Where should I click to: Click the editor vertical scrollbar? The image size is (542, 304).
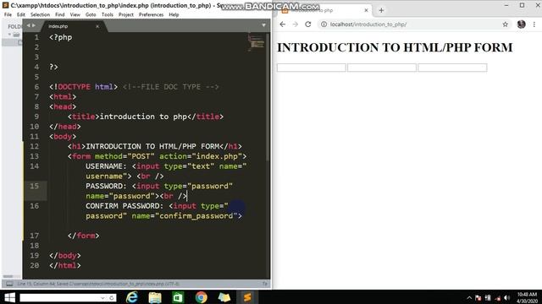tap(268, 96)
